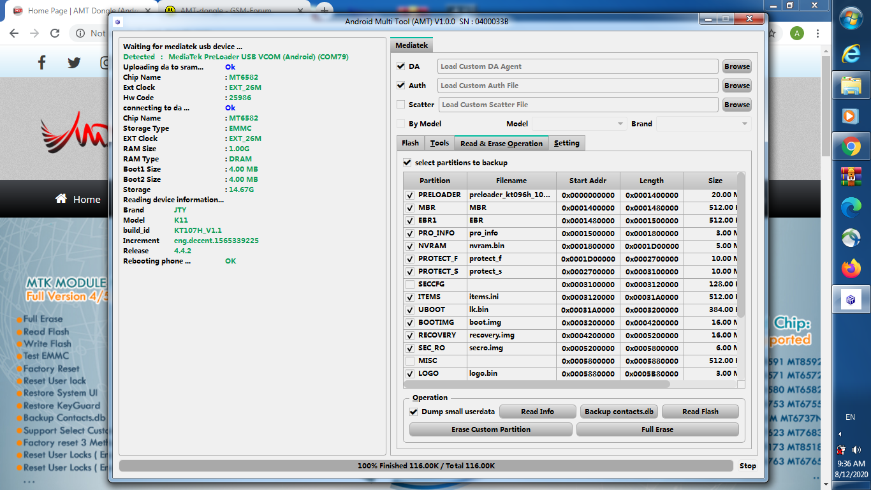Stop the current operation
Screen dimensions: 871x490
pos(748,466)
